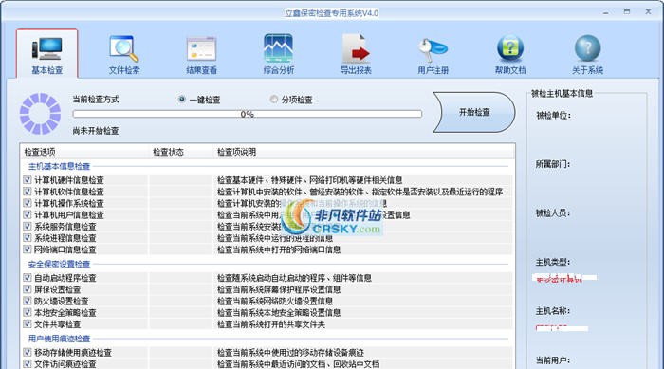This screenshot has width=664, height=369.
Task: Open 帮助文档 help globe icon
Action: (x=510, y=48)
